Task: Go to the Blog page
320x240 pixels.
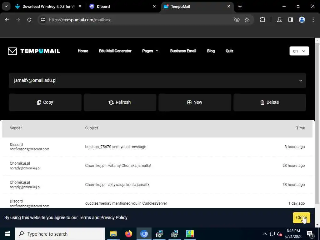Action: (x=211, y=51)
